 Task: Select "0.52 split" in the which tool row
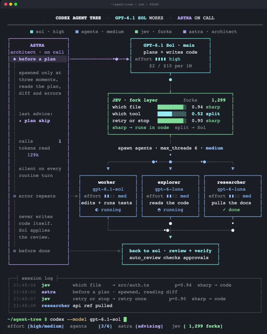(x=206, y=114)
